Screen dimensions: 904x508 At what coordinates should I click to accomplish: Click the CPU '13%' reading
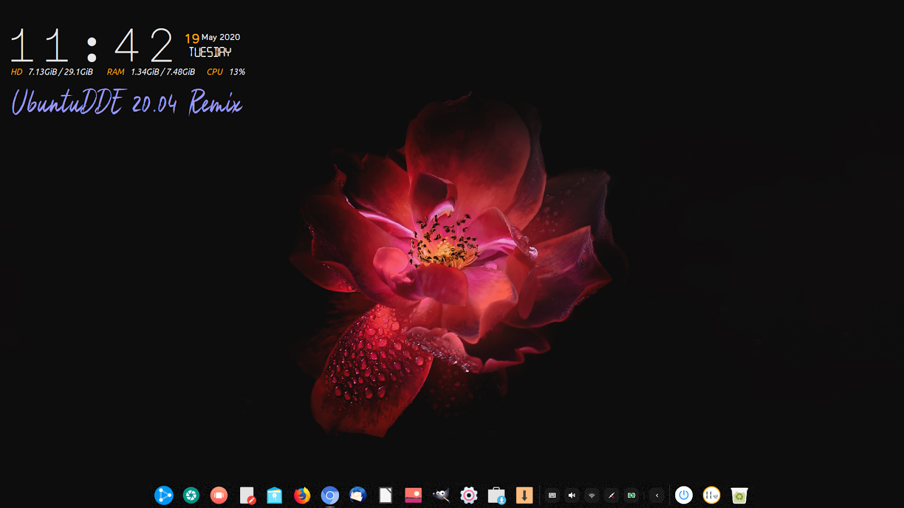(237, 72)
